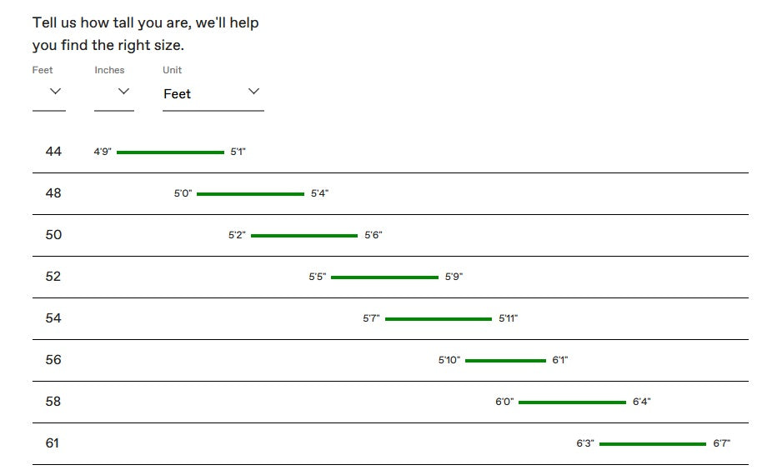The image size is (757, 475).
Task: Select the size 44 row label
Action: (x=53, y=152)
